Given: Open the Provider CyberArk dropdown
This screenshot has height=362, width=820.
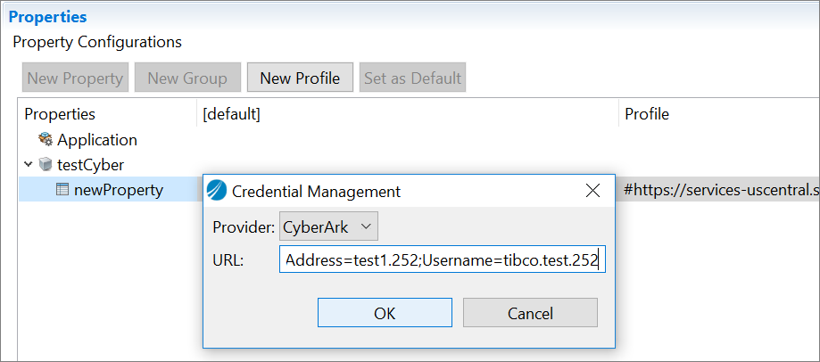Looking at the screenshot, I should tap(328, 226).
